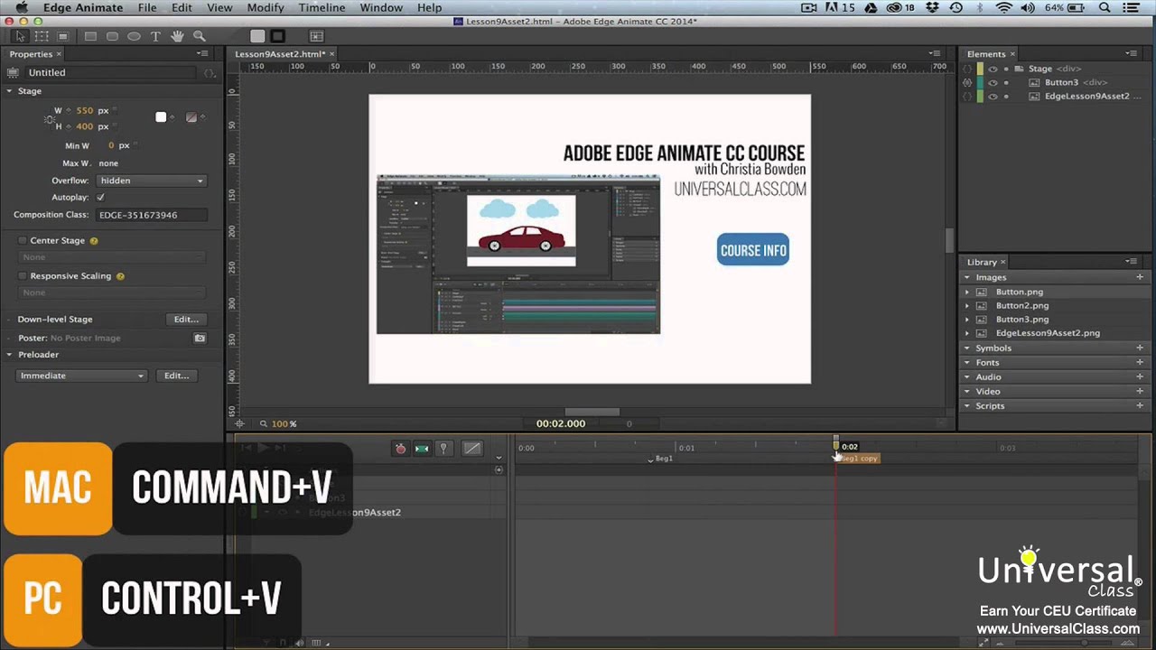1156x650 pixels.
Task: Open the Poster image capture icon
Action: coord(200,338)
